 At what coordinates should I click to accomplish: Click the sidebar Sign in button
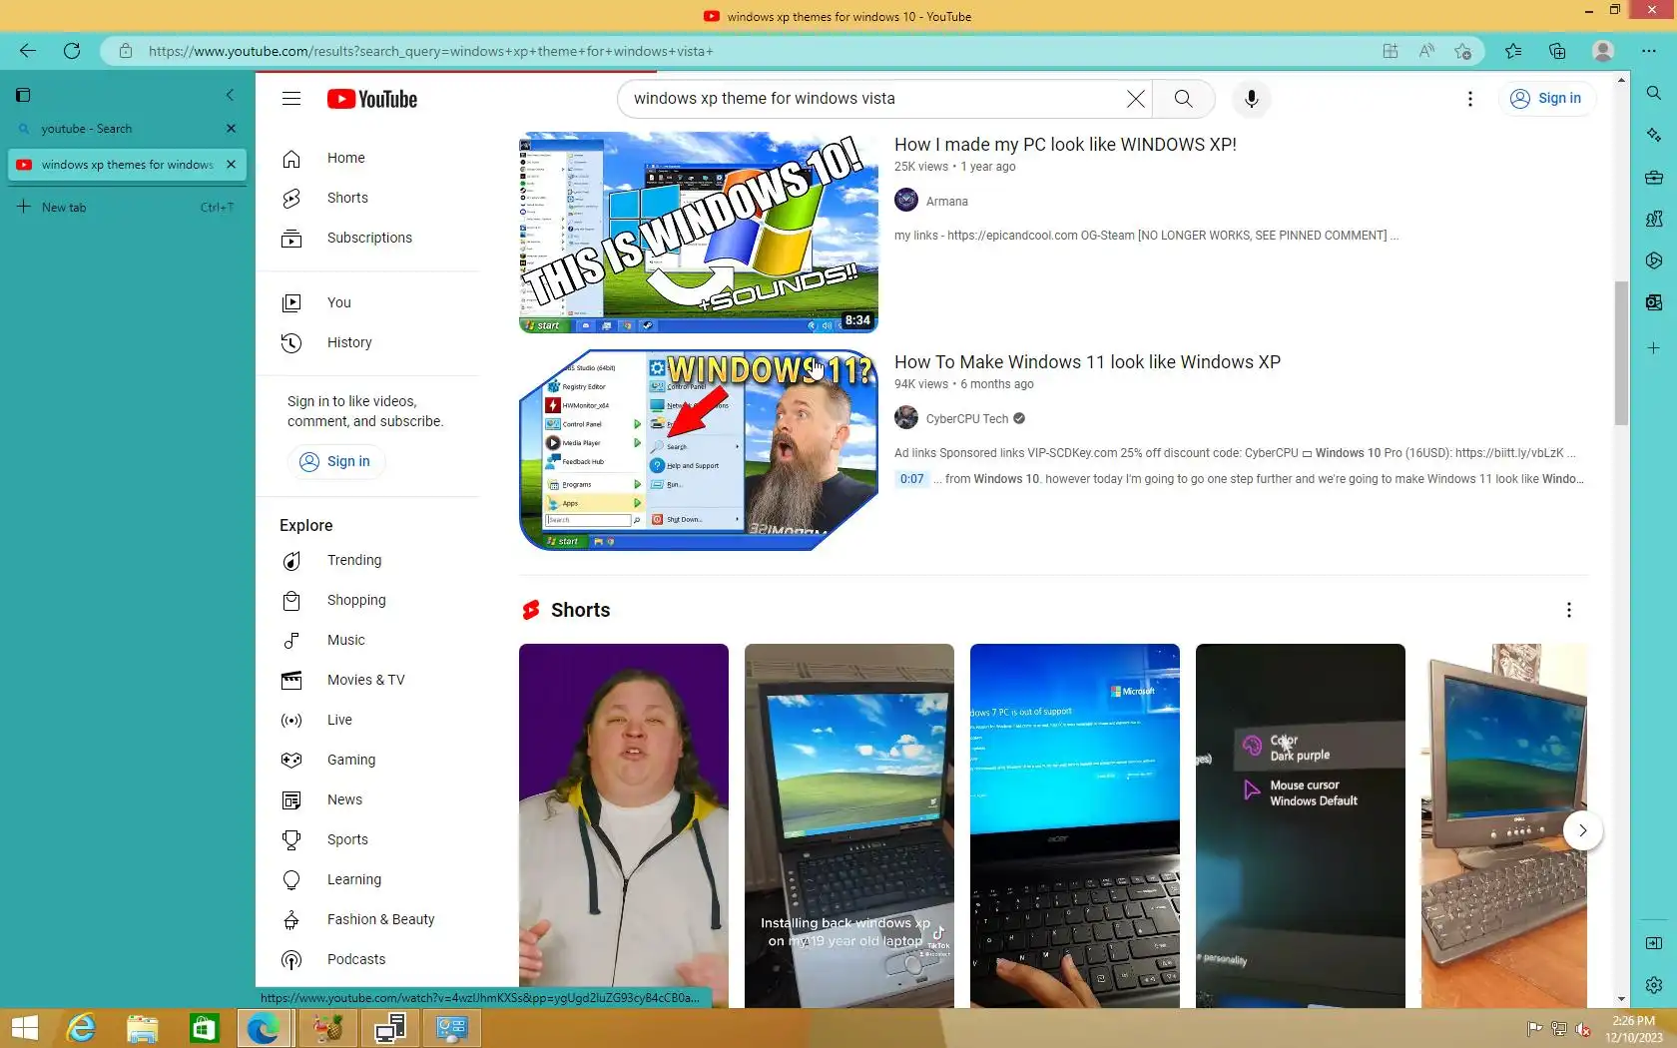[336, 461]
